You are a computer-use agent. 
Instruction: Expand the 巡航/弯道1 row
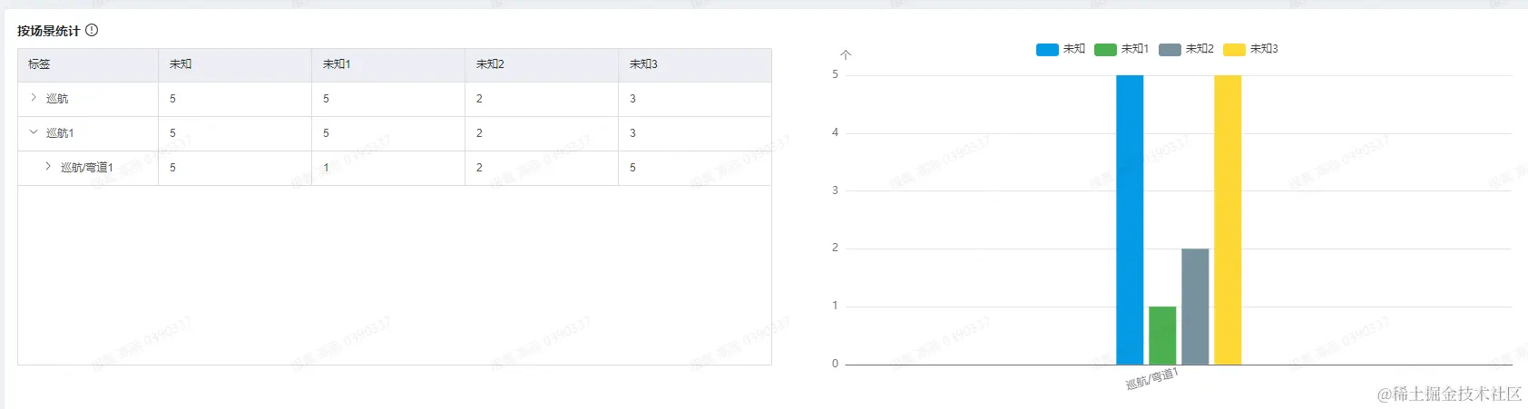pos(48,167)
